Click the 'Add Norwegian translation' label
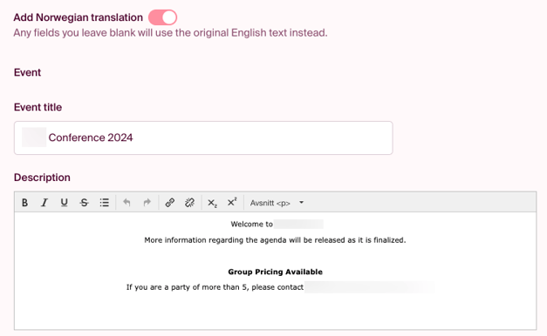Image resolution: width=547 pixels, height=336 pixels. tap(79, 17)
